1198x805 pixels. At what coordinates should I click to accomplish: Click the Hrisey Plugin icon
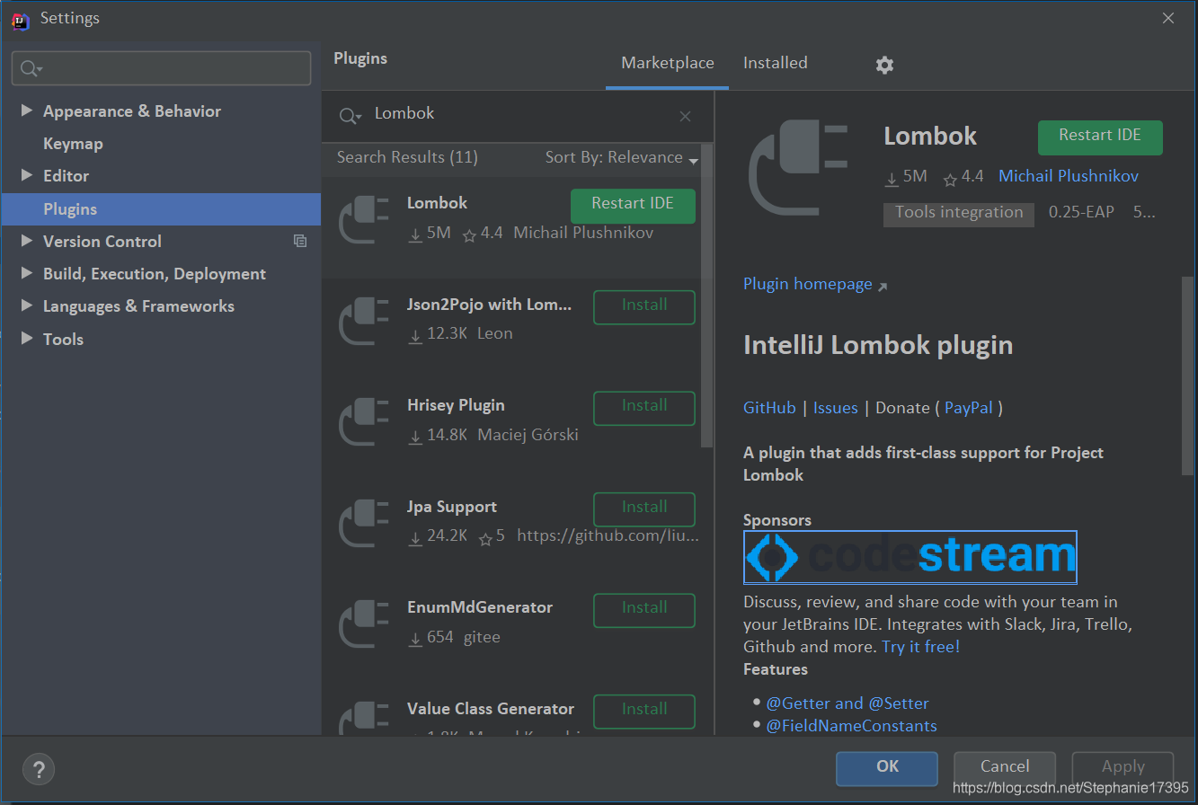tap(364, 422)
